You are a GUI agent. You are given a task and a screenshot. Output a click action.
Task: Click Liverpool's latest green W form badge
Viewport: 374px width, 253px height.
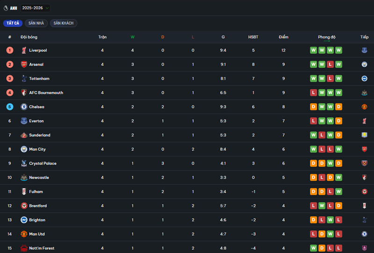[338, 50]
